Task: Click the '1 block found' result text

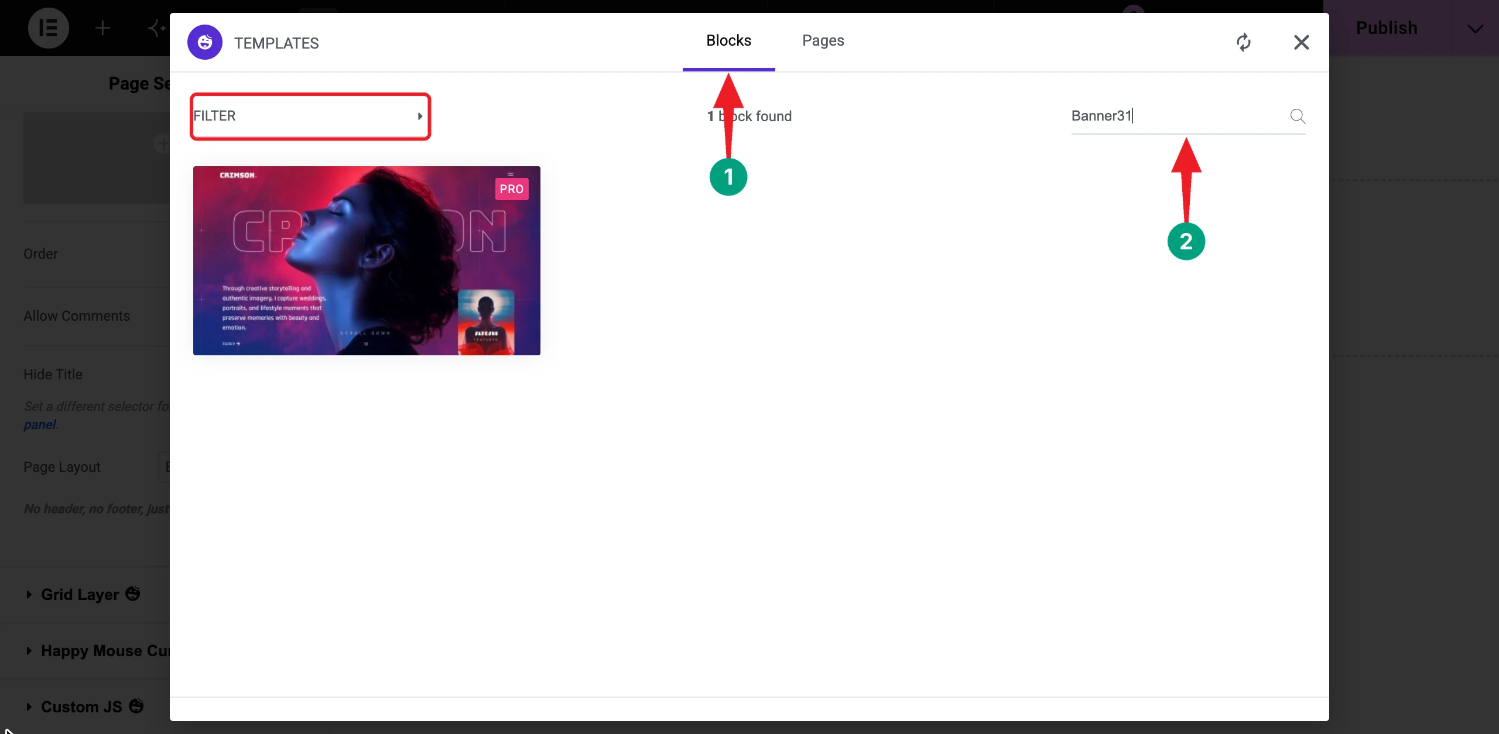Action: (749, 116)
